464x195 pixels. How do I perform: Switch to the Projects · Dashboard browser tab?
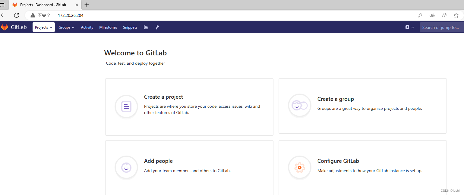[44, 5]
